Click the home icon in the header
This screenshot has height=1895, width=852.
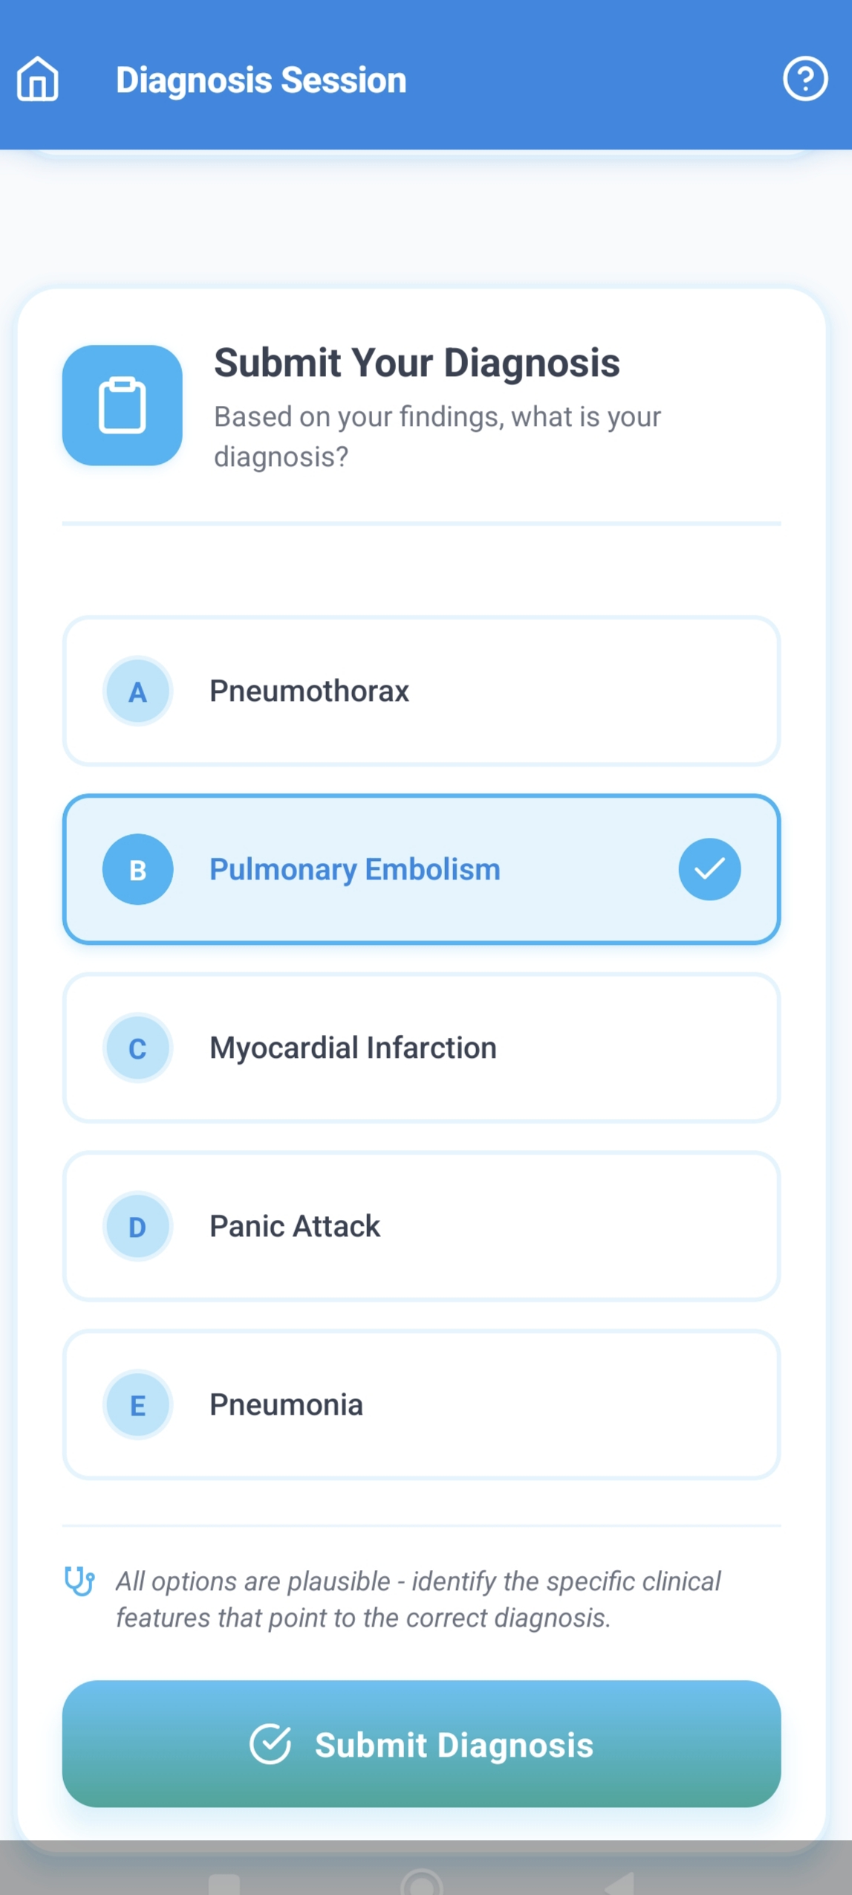(37, 80)
